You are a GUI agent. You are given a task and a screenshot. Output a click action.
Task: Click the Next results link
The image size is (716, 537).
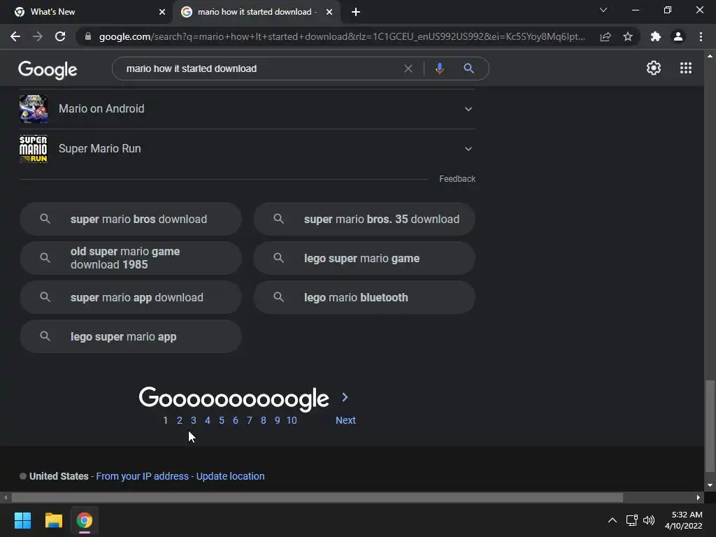(345, 420)
